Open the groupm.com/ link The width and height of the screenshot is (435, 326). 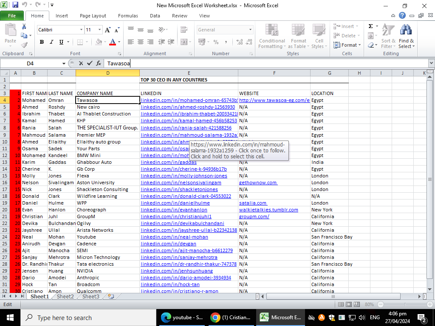(254, 216)
